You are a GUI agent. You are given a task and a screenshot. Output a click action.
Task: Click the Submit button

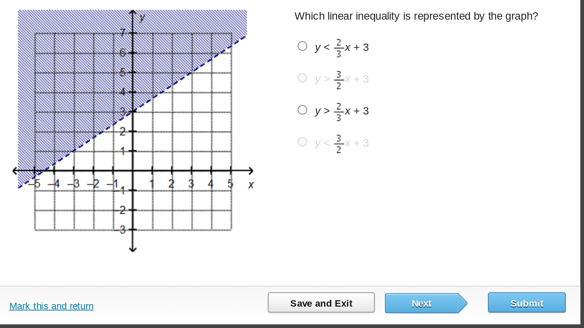pyautogui.click(x=527, y=303)
